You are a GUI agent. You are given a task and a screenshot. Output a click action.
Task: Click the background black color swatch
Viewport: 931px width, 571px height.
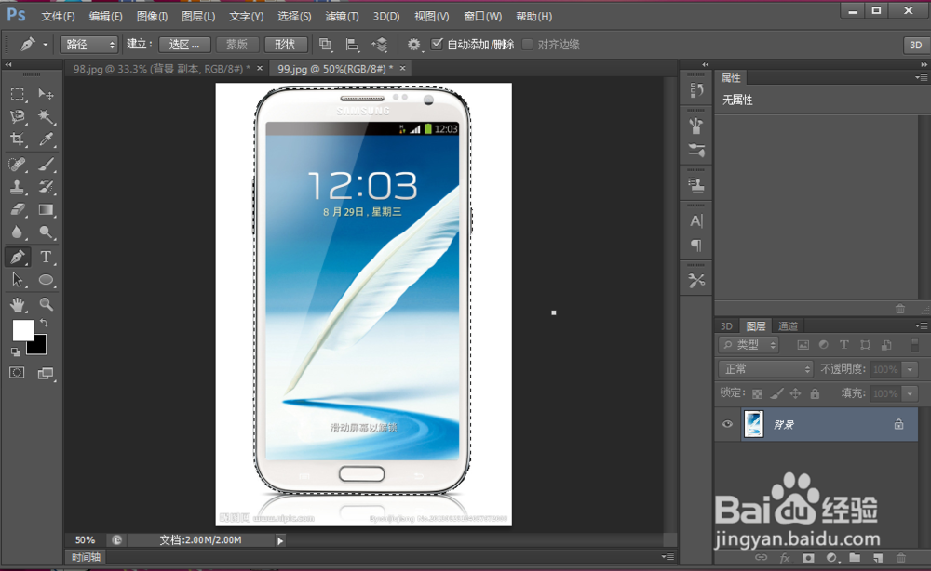38,346
